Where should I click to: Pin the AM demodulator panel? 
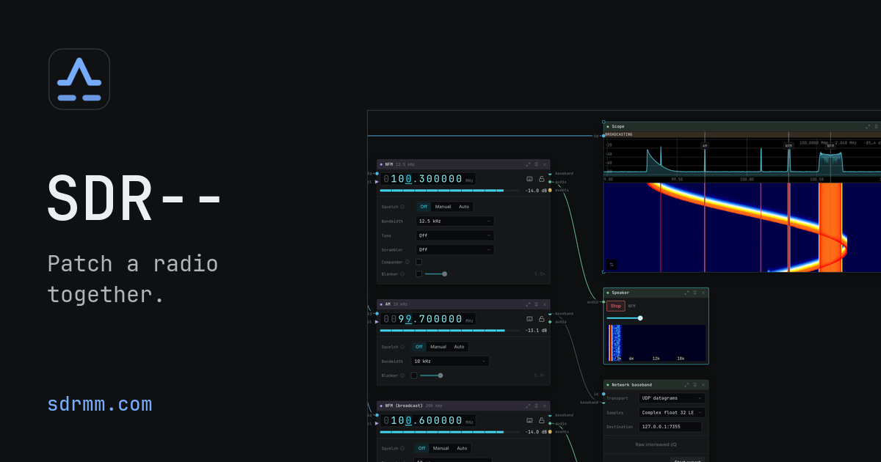click(x=536, y=304)
